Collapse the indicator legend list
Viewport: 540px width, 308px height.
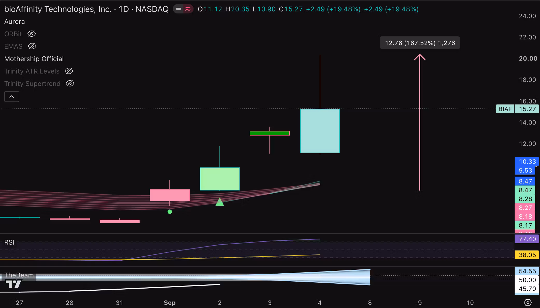(12, 97)
